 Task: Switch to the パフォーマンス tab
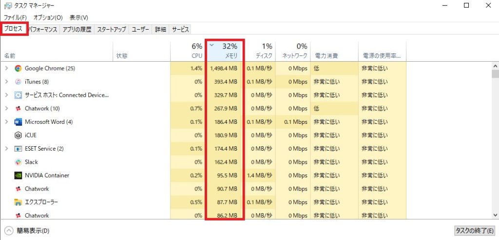(43, 30)
